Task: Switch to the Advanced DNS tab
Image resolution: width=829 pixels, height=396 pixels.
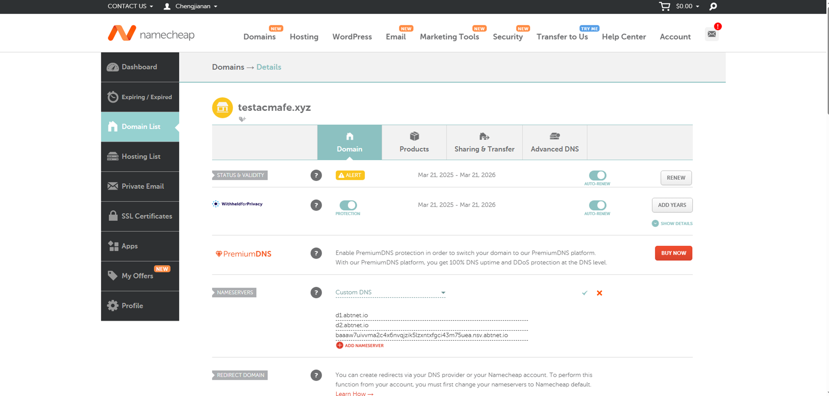Action: (x=555, y=142)
